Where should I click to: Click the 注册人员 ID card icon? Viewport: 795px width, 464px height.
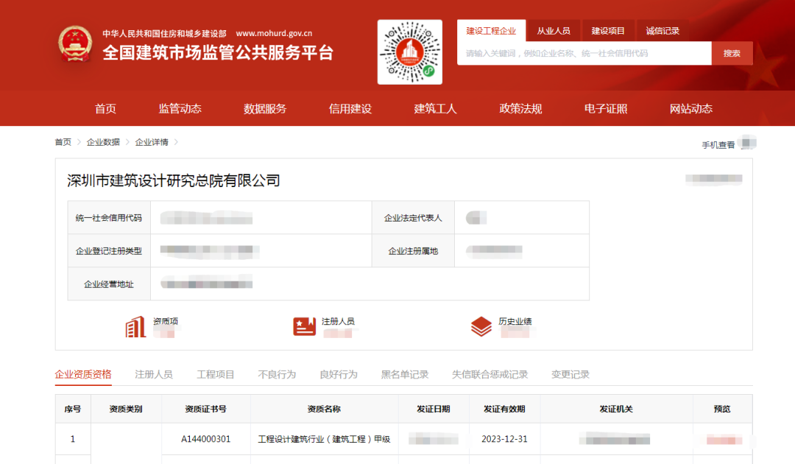pyautogui.click(x=304, y=326)
